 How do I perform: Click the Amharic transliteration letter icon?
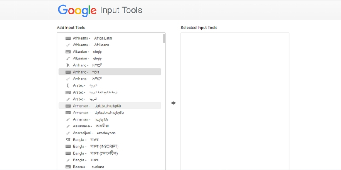[x=68, y=65]
